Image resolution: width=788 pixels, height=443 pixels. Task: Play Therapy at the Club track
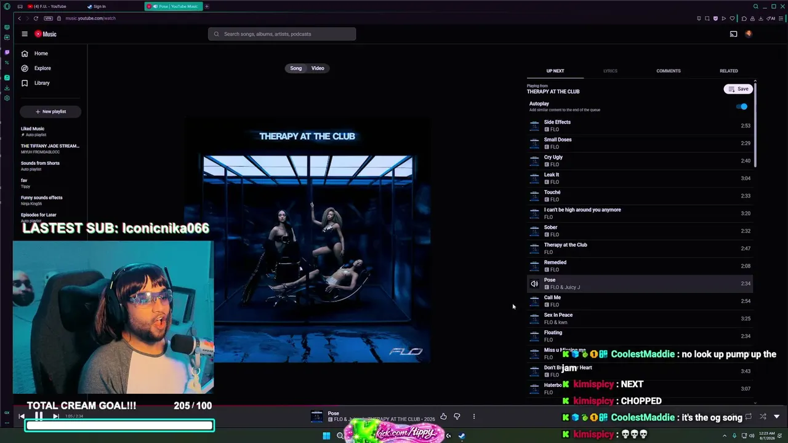pyautogui.click(x=640, y=249)
